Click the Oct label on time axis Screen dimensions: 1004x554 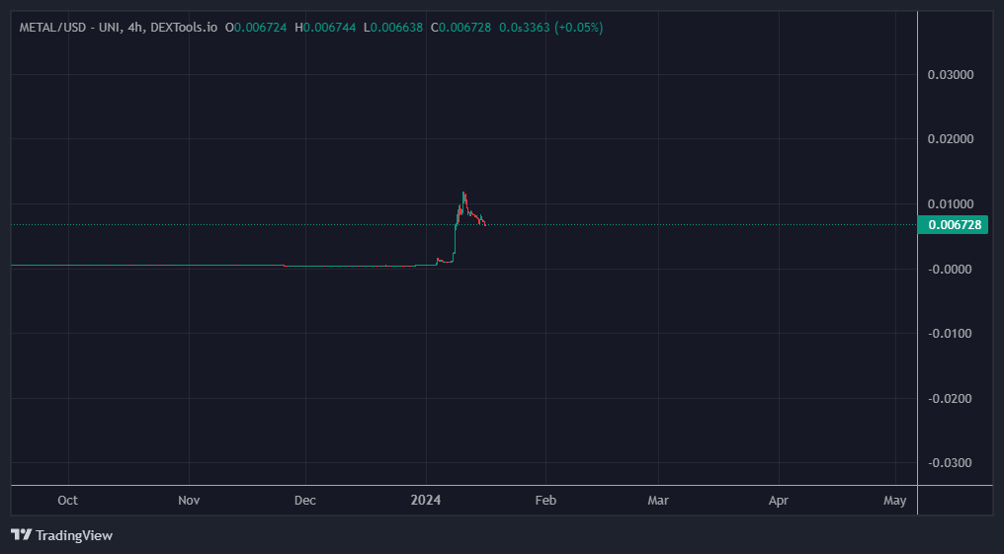click(68, 501)
